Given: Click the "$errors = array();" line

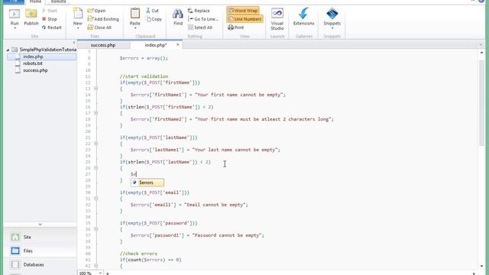Looking at the screenshot, I should [x=144, y=58].
